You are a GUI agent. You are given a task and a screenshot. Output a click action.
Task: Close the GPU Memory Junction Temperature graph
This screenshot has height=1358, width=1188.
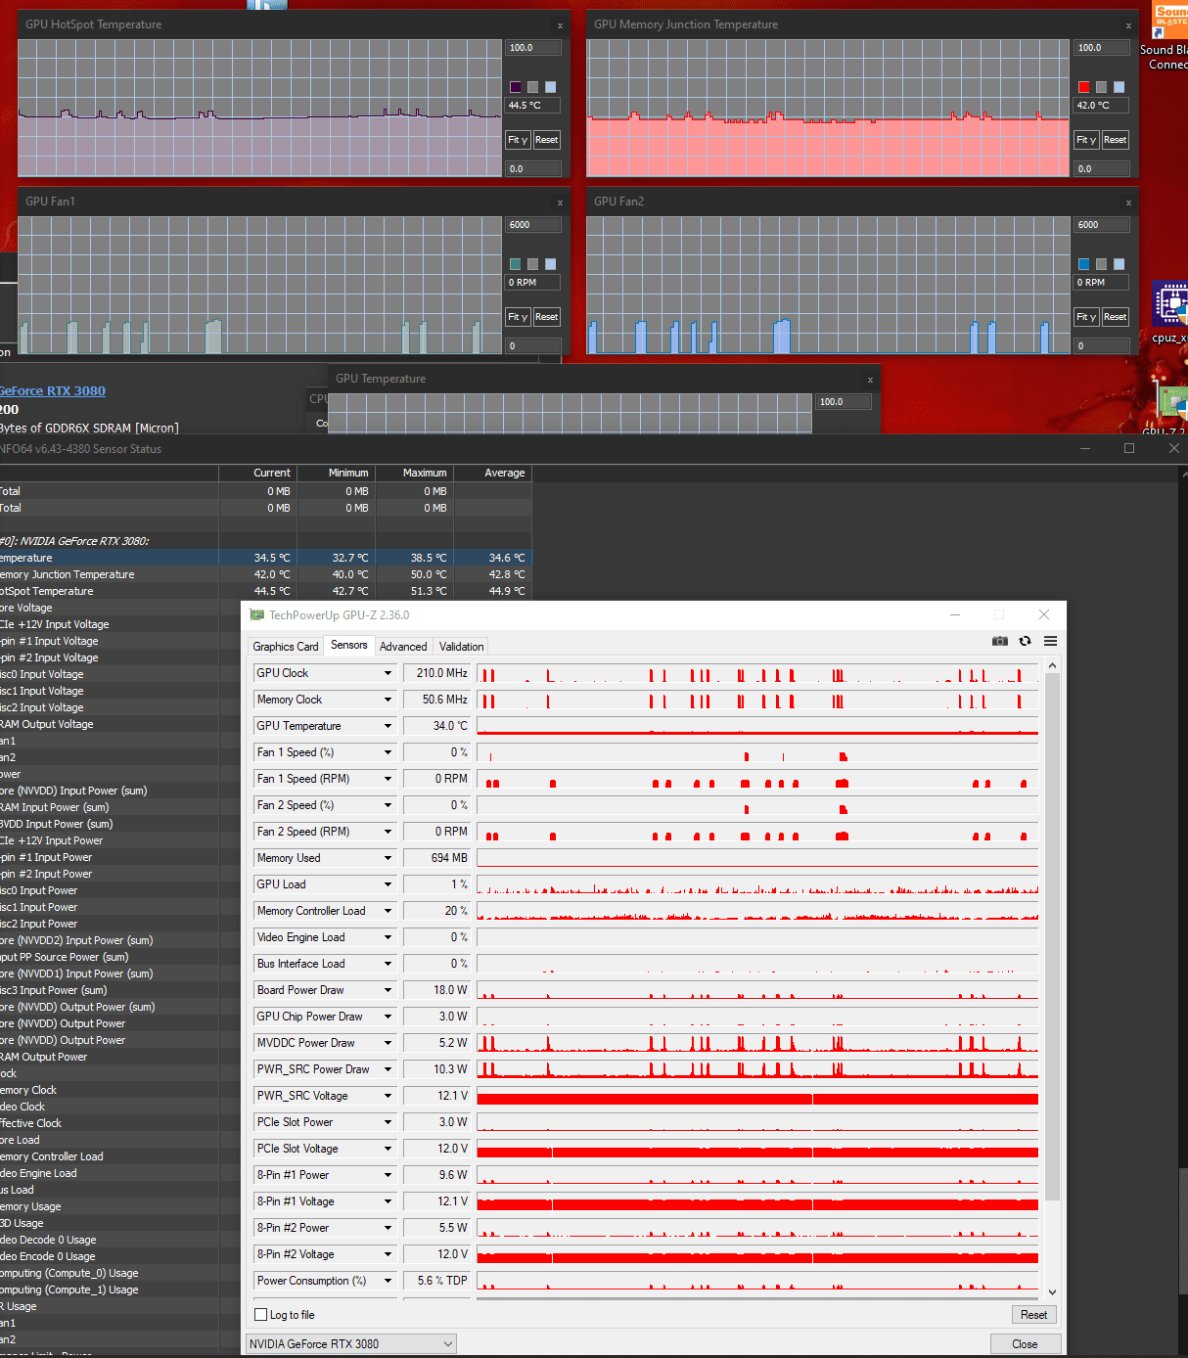[1128, 25]
